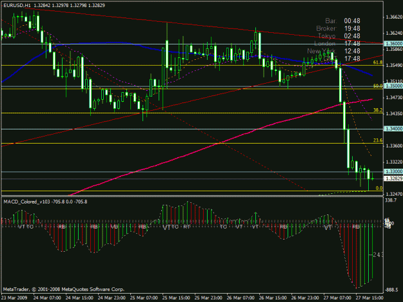Click the MetaTrader MetaQuotes copyright text

click(x=63, y=289)
